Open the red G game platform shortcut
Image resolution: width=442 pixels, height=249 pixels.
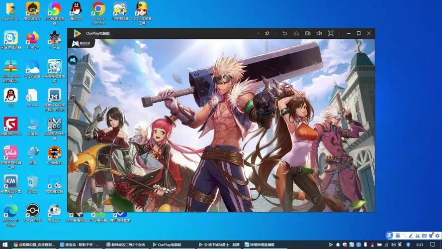(11, 126)
